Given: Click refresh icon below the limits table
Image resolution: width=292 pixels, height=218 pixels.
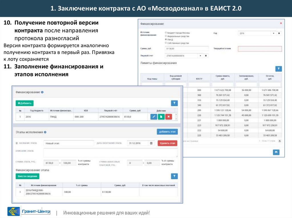Looking at the screenshot, I should click(279, 141).
